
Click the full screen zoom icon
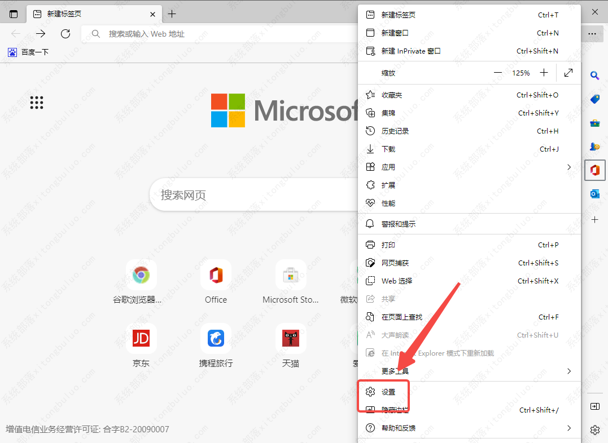568,73
